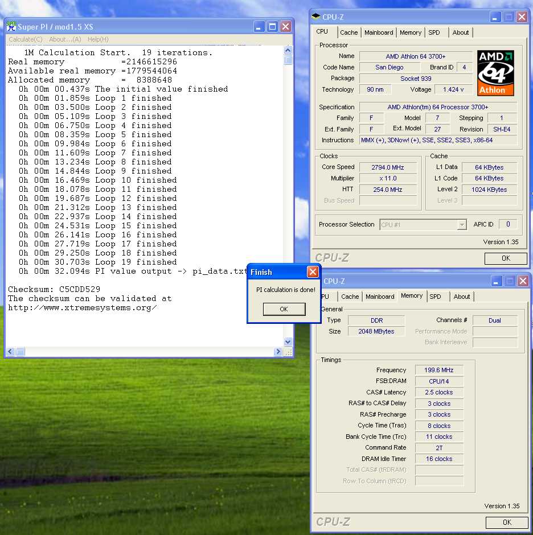The image size is (533, 535).
Task: Click OK in the Finish dialog
Action: (x=284, y=309)
